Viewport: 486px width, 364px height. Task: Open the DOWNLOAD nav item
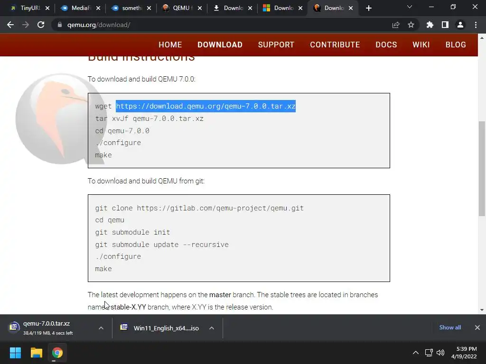coord(220,45)
